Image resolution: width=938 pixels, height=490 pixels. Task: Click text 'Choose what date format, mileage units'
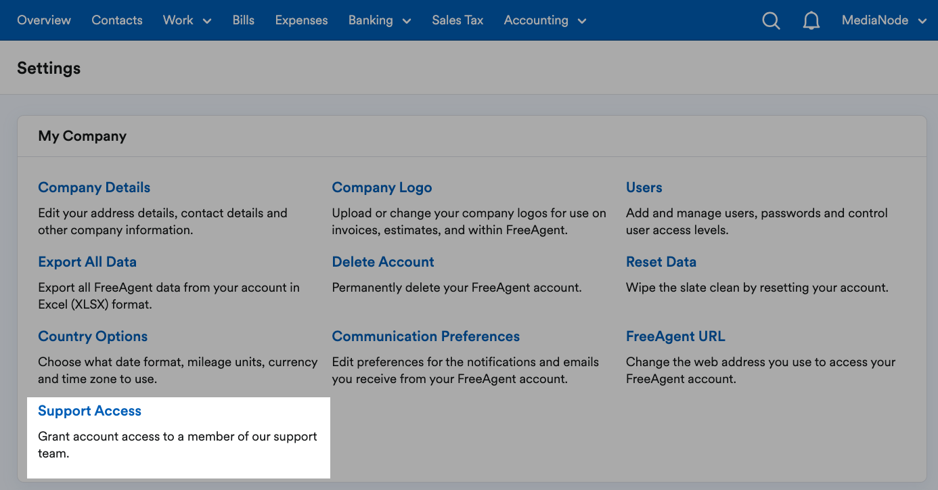[152, 362]
